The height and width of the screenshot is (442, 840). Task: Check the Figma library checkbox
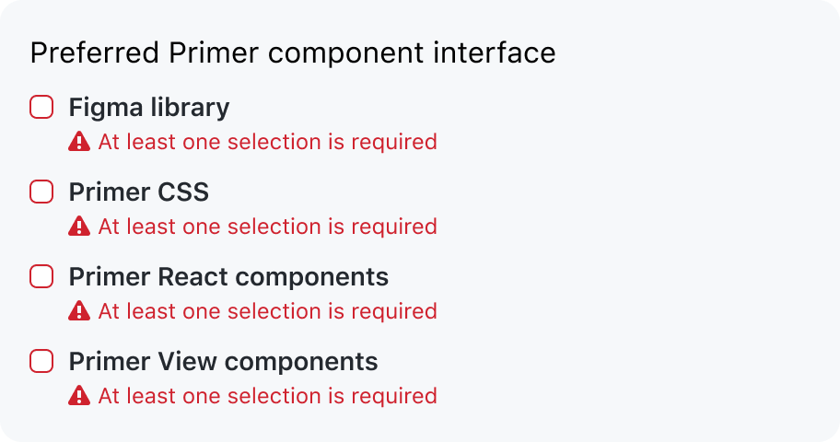(x=41, y=107)
